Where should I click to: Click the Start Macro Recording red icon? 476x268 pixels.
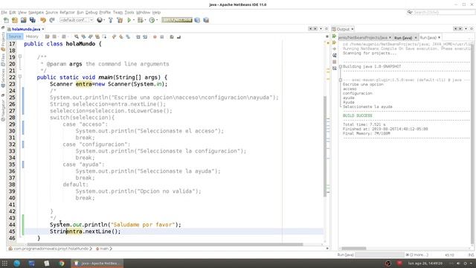tap(155, 36)
